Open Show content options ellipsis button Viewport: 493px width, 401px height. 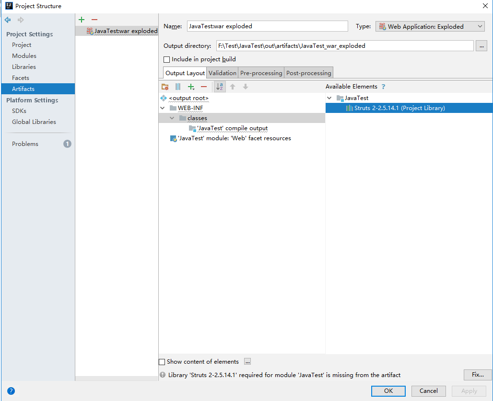pyautogui.click(x=247, y=362)
